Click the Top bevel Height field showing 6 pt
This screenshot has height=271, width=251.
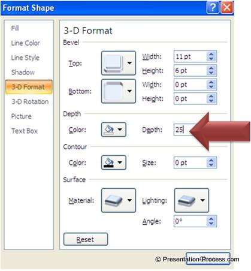[190, 70]
